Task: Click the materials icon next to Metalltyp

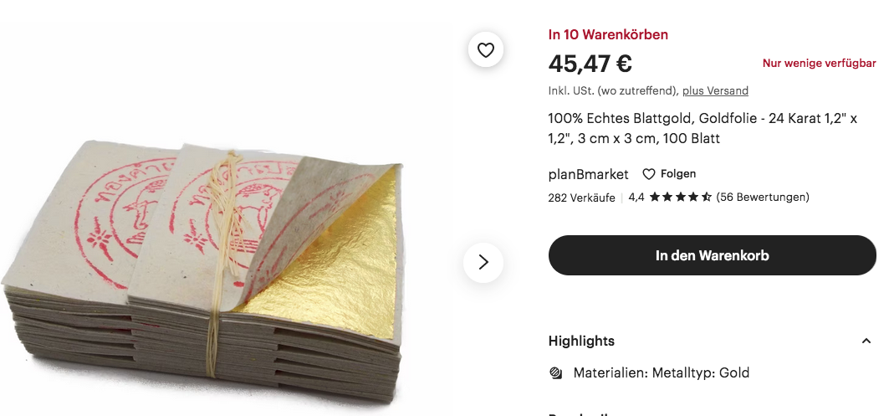Action: click(556, 372)
